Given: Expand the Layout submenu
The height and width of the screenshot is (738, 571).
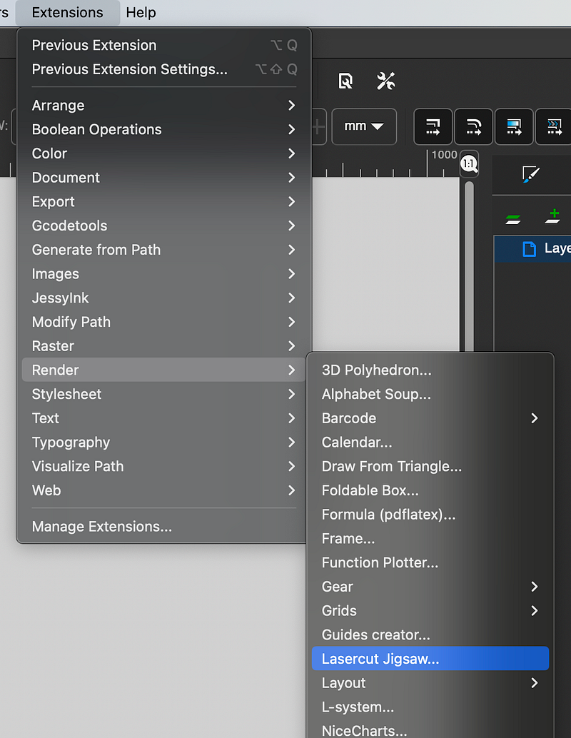Looking at the screenshot, I should click(x=430, y=683).
